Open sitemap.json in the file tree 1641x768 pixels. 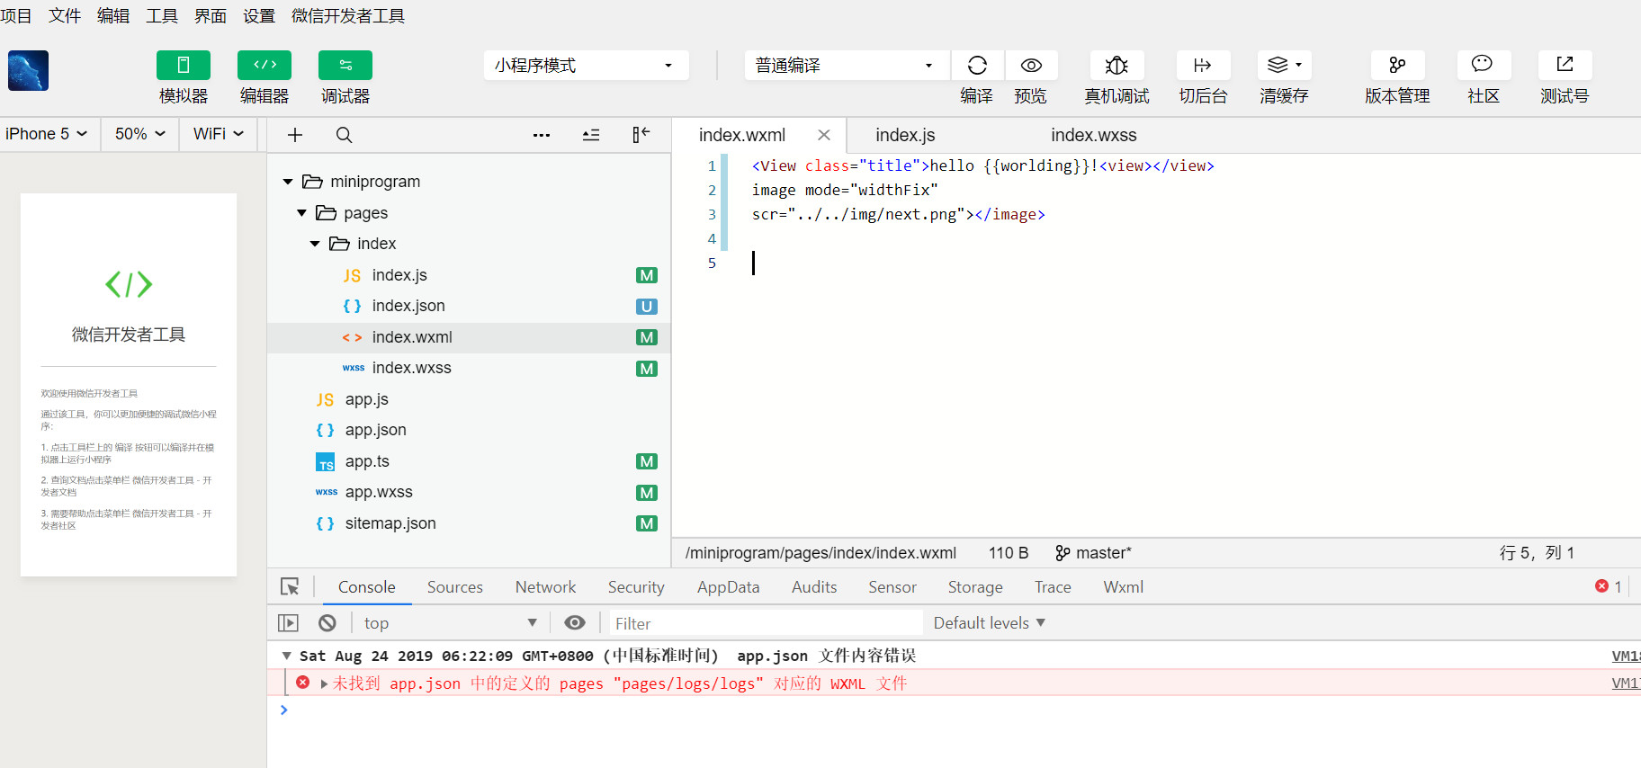pyautogui.click(x=469, y=523)
